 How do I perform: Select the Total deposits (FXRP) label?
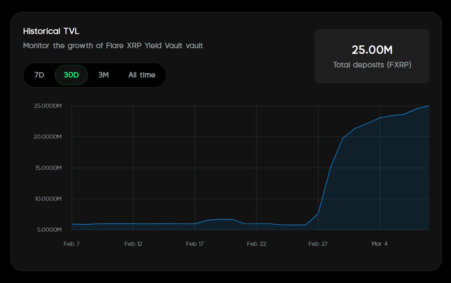click(x=372, y=65)
